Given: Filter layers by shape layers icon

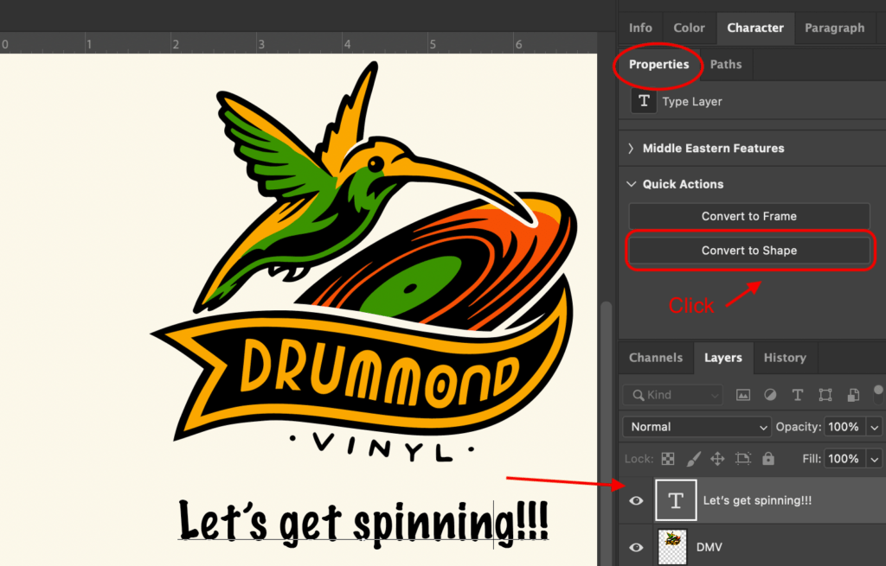Looking at the screenshot, I should point(825,395).
